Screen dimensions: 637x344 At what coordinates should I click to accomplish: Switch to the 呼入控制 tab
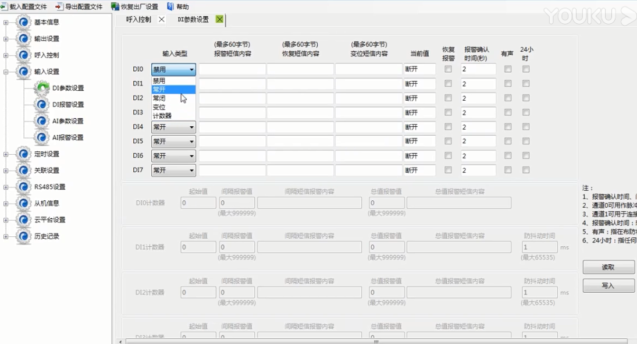pyautogui.click(x=138, y=19)
